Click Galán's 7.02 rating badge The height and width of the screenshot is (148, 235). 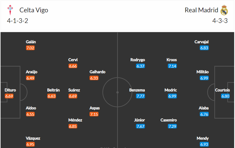tap(30, 48)
